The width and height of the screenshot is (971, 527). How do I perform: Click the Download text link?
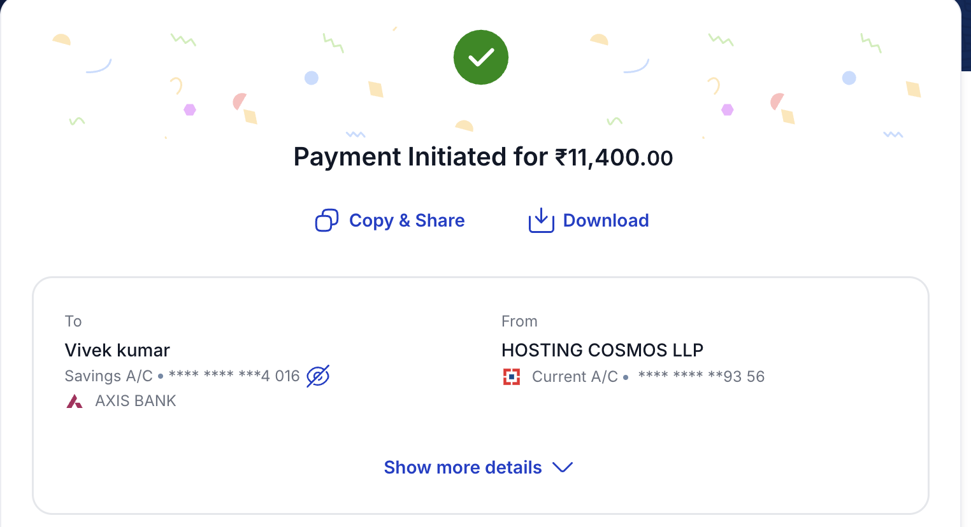pos(606,220)
